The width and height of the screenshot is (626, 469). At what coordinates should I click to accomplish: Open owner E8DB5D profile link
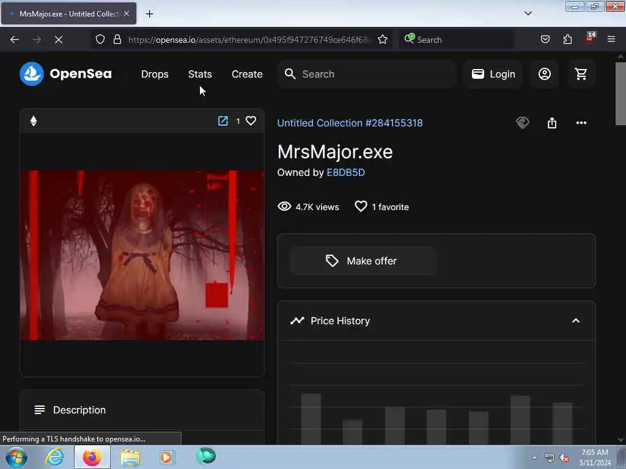click(346, 172)
